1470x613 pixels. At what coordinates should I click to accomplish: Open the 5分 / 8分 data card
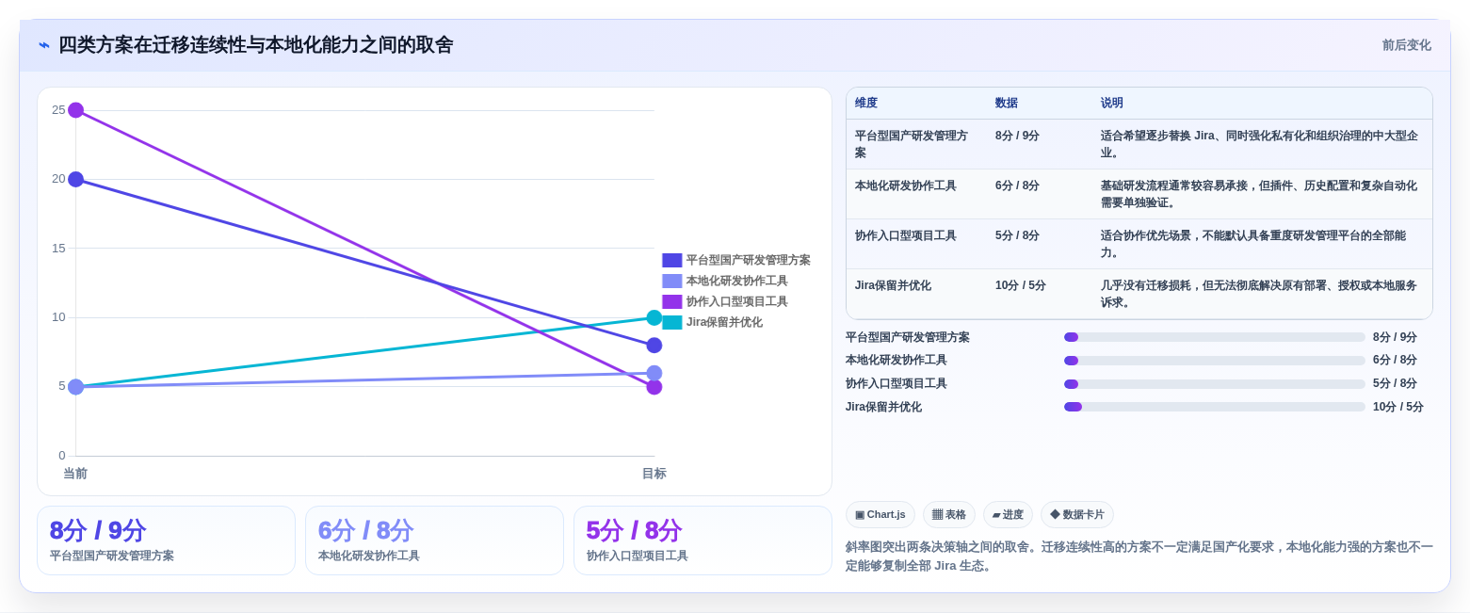[703, 540]
